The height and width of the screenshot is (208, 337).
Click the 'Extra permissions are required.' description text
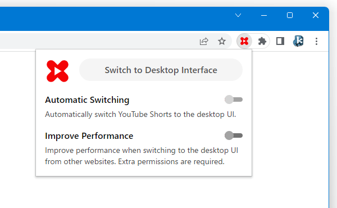[x=171, y=161]
